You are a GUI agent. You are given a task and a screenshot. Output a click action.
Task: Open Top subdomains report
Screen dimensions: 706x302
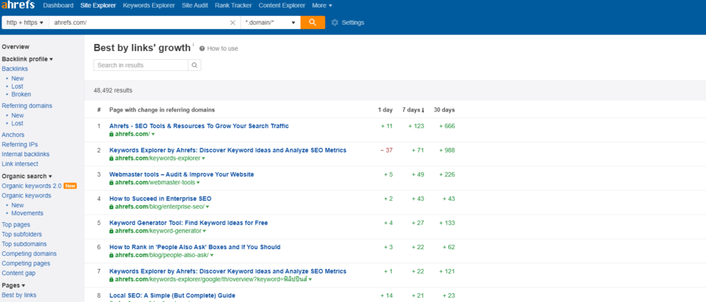tap(24, 244)
